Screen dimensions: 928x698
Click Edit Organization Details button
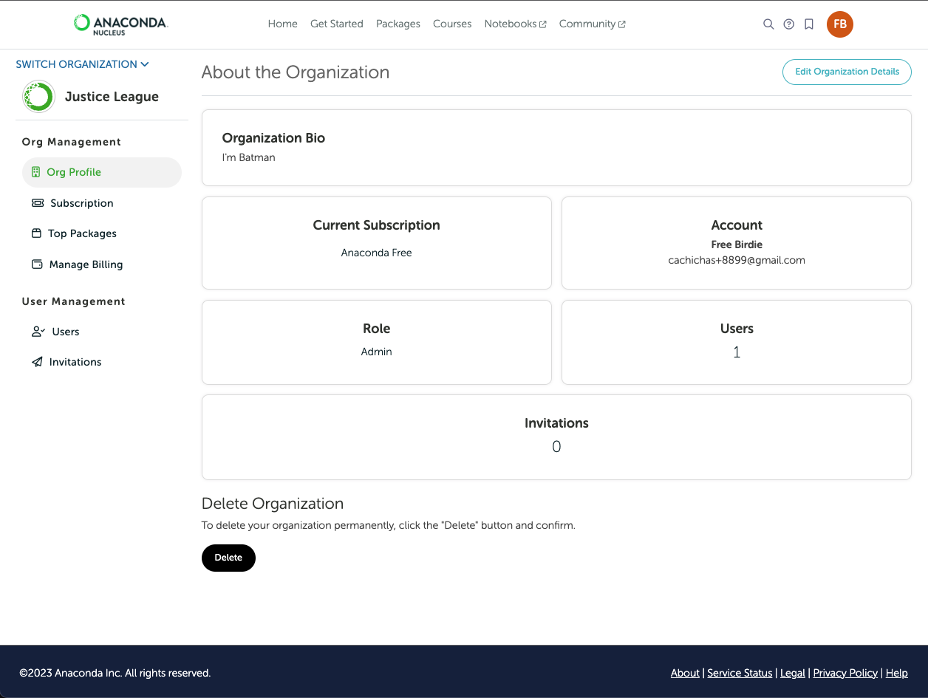[847, 72]
